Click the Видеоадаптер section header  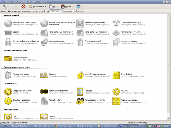[x=11, y=109]
